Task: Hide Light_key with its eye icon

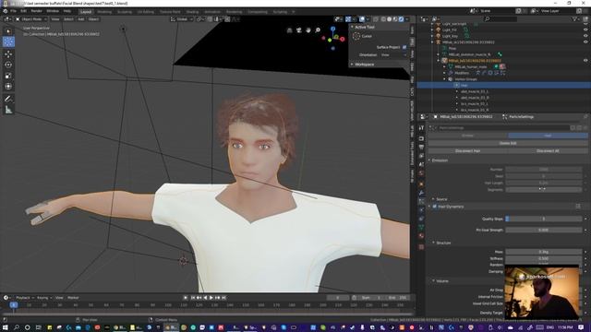Action: tap(585, 36)
